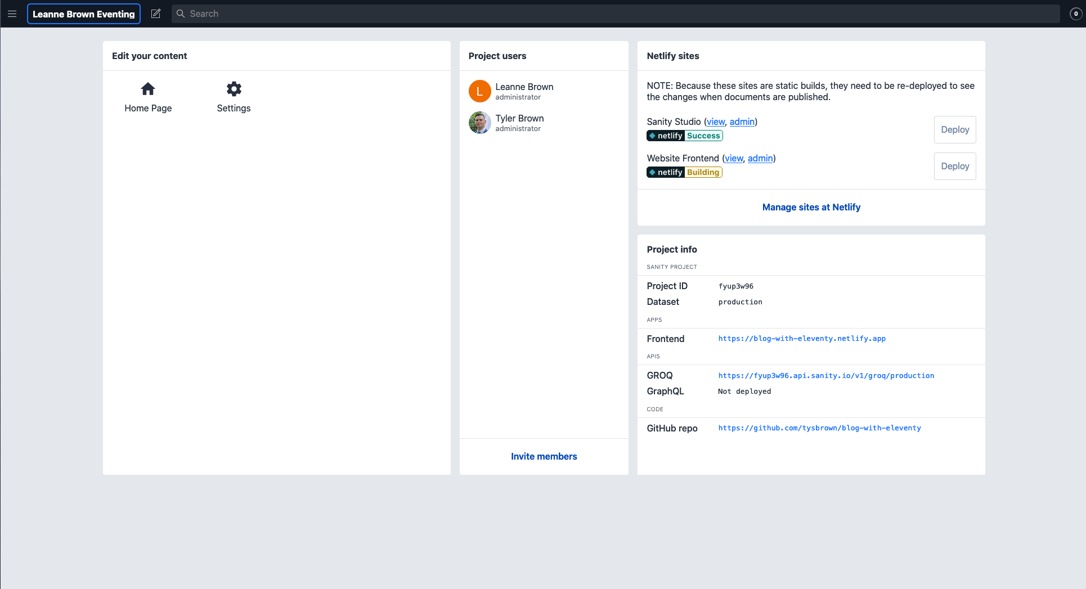1086x589 pixels.
Task: Open the Sanity Studio view link
Action: [x=716, y=122]
